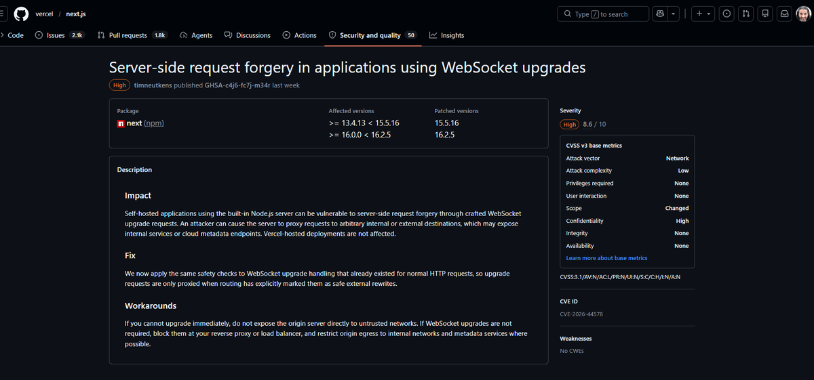
Task: Open your issues circle icon in header
Action: tap(726, 14)
